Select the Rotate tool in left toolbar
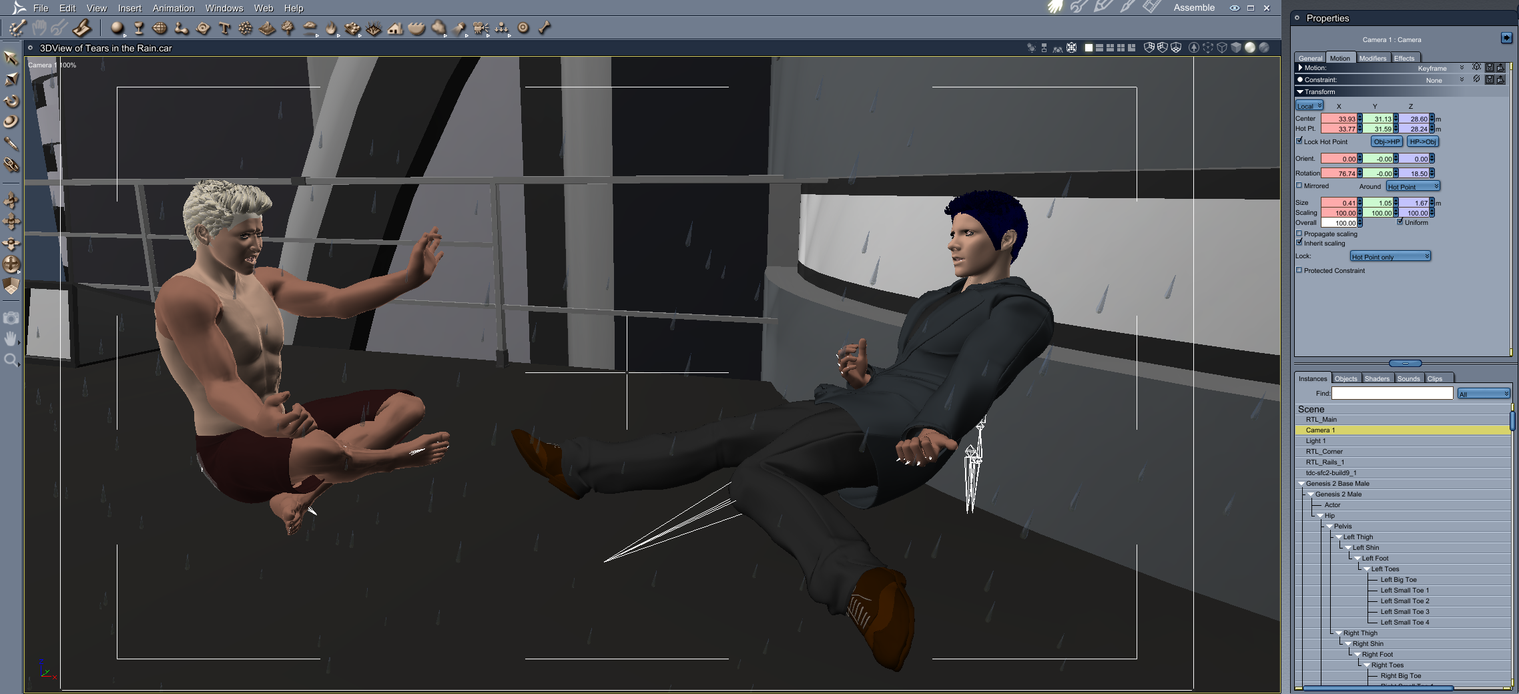This screenshot has width=1519, height=694. click(11, 101)
